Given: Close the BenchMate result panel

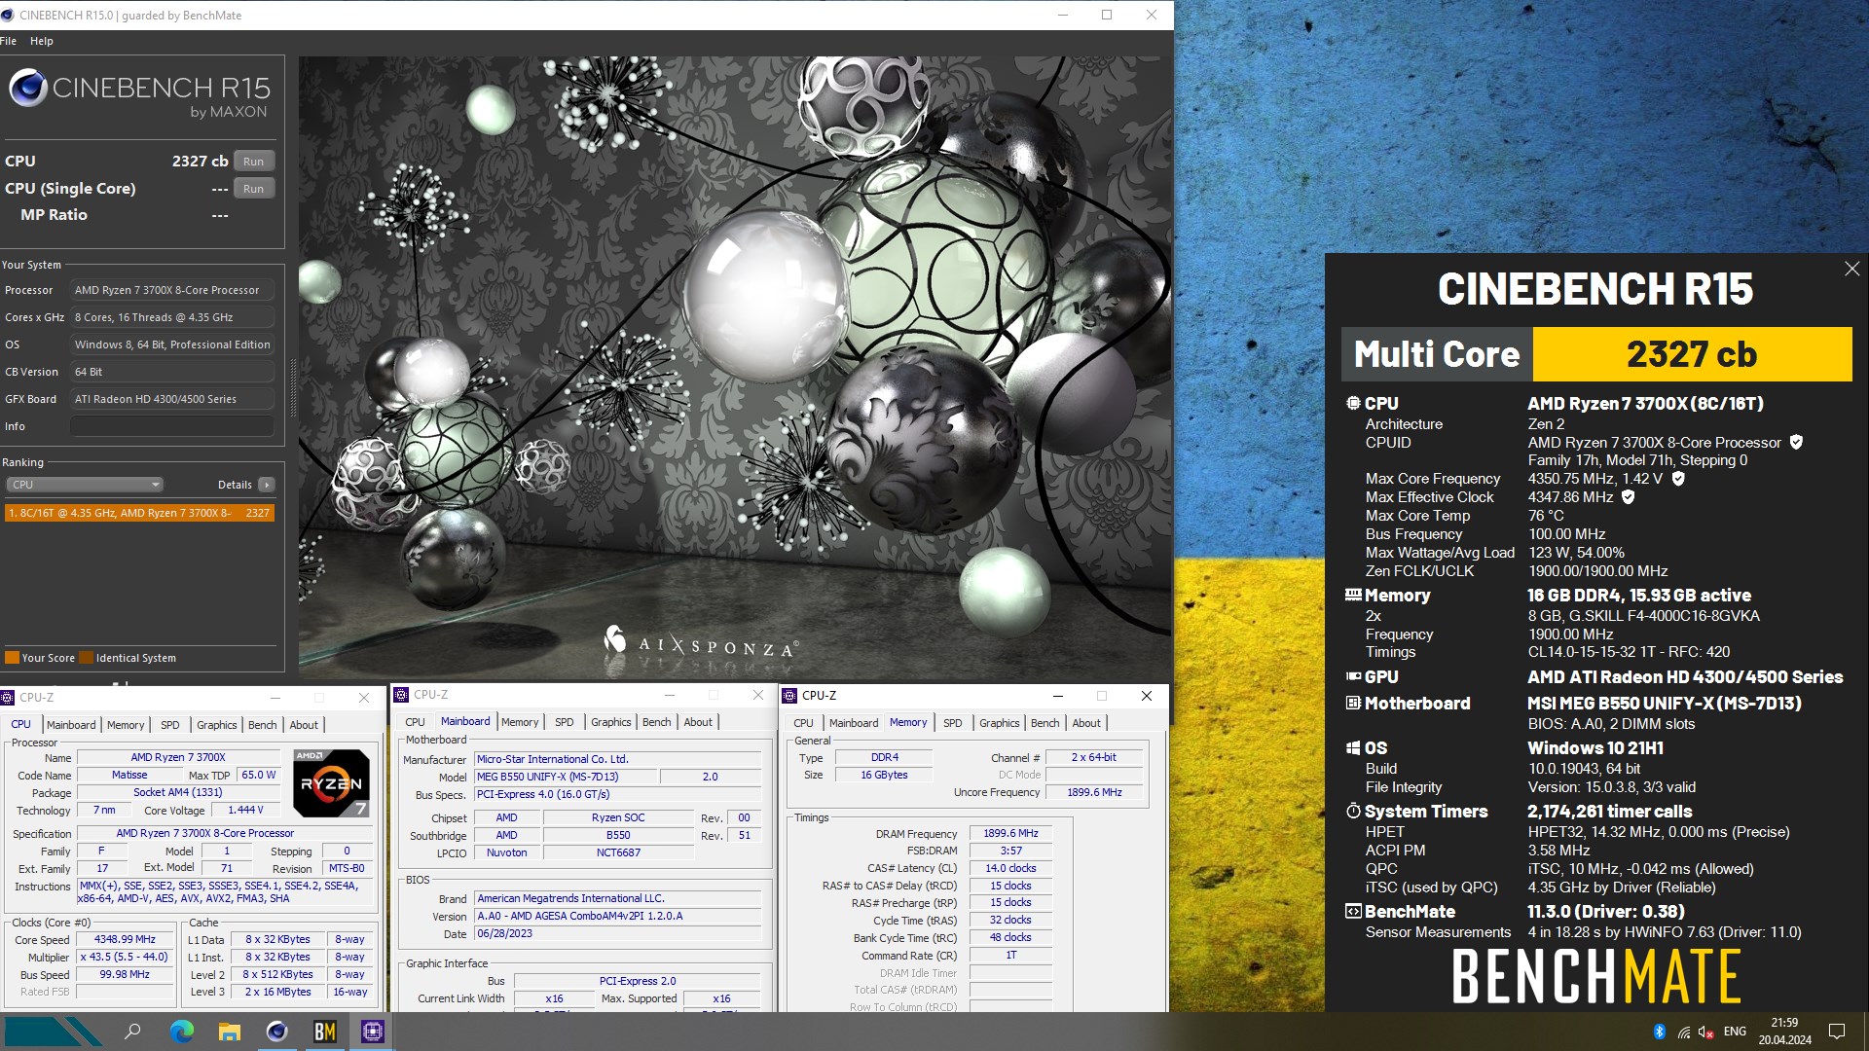Looking at the screenshot, I should point(1851,269).
